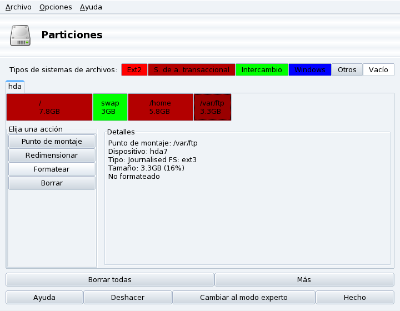Viewport: 400px width, 311px height.
Task: Select the root / partition of 7.8GB
Action: pyautogui.click(x=49, y=107)
